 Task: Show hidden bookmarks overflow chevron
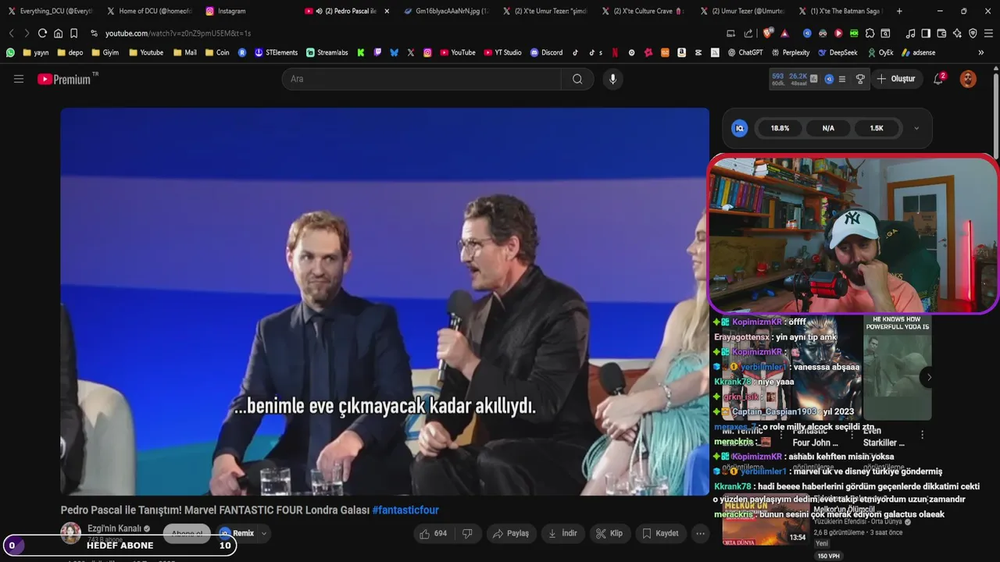click(981, 52)
